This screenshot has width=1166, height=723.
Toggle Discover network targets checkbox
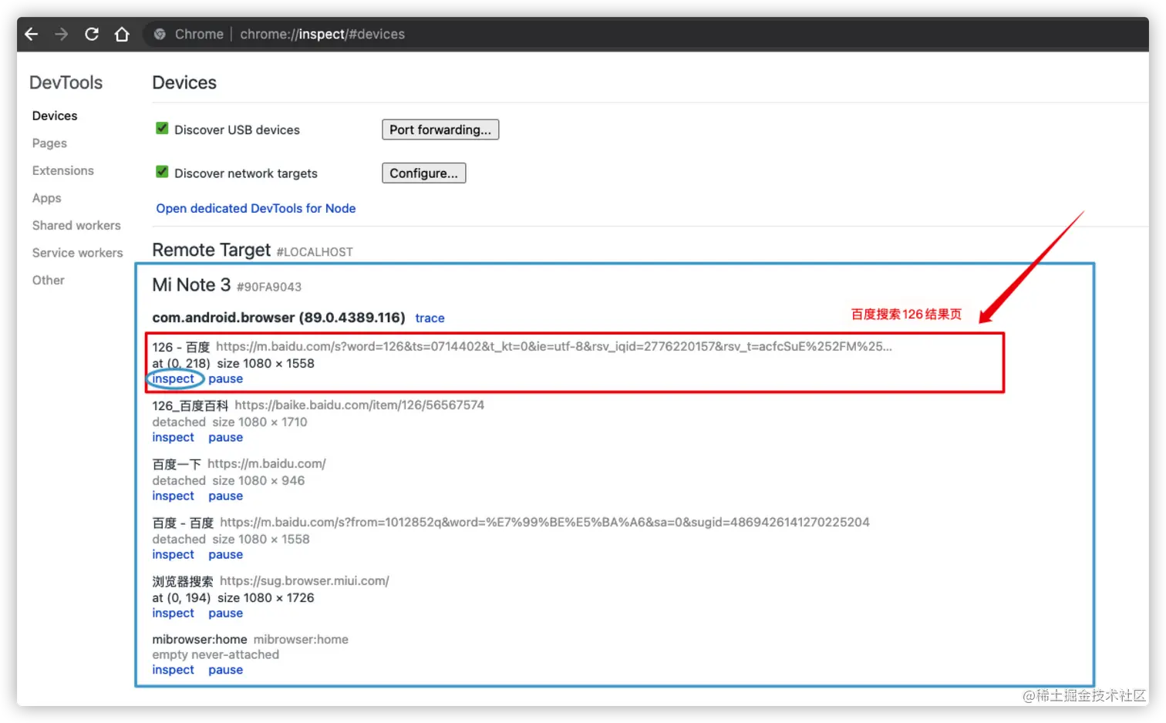tap(162, 172)
